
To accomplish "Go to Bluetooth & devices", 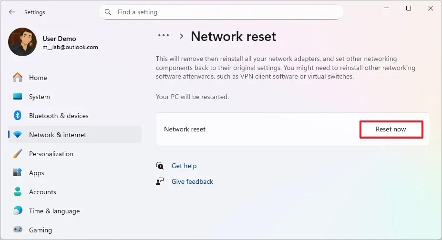I will click(x=75, y=116).
